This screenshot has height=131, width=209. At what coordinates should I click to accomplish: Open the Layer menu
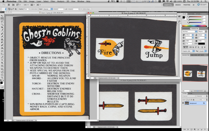tap(39, 1)
